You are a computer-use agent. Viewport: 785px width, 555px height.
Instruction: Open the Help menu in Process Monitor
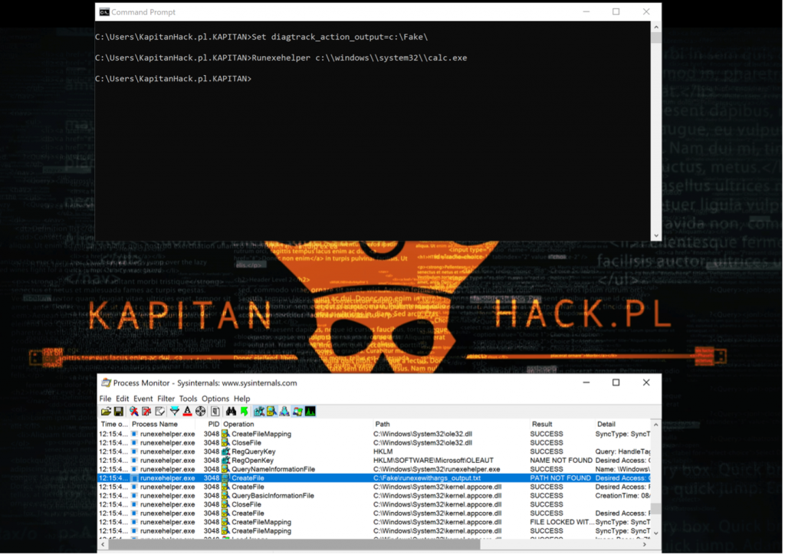[x=241, y=399]
